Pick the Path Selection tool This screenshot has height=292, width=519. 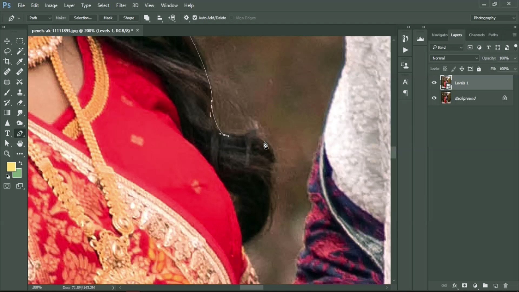tap(7, 143)
